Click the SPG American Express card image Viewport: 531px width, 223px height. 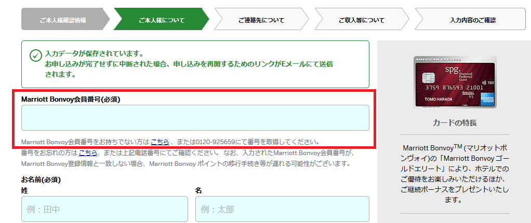(455, 82)
